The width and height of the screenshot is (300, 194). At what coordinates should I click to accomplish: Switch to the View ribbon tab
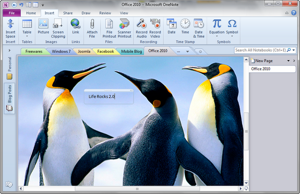124,13
